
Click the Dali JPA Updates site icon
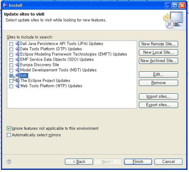click(17, 43)
